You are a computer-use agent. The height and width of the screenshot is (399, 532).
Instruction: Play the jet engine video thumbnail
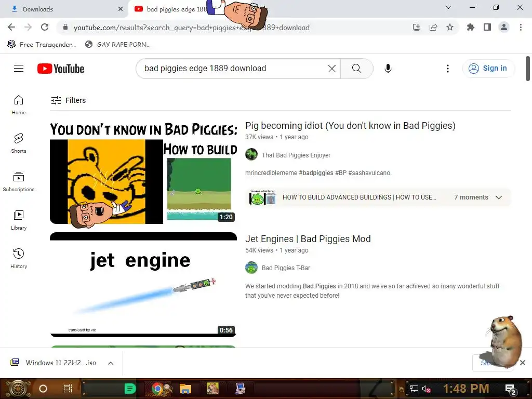pyautogui.click(x=143, y=285)
